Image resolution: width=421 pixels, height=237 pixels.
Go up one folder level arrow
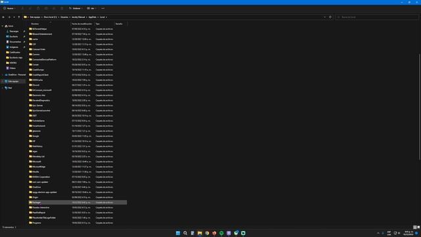tap(19, 17)
